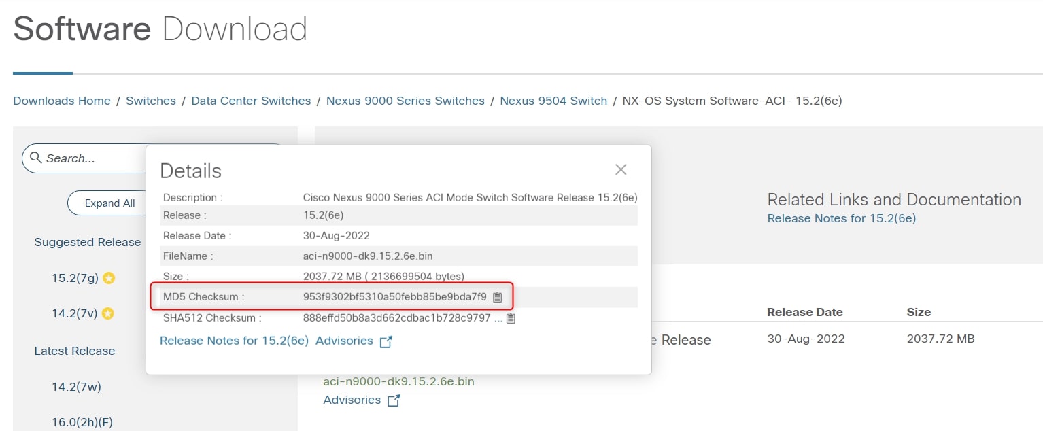Image resolution: width=1043 pixels, height=431 pixels.
Task: Copy the MD5 checksum via clipboard icon
Action: pos(497,297)
